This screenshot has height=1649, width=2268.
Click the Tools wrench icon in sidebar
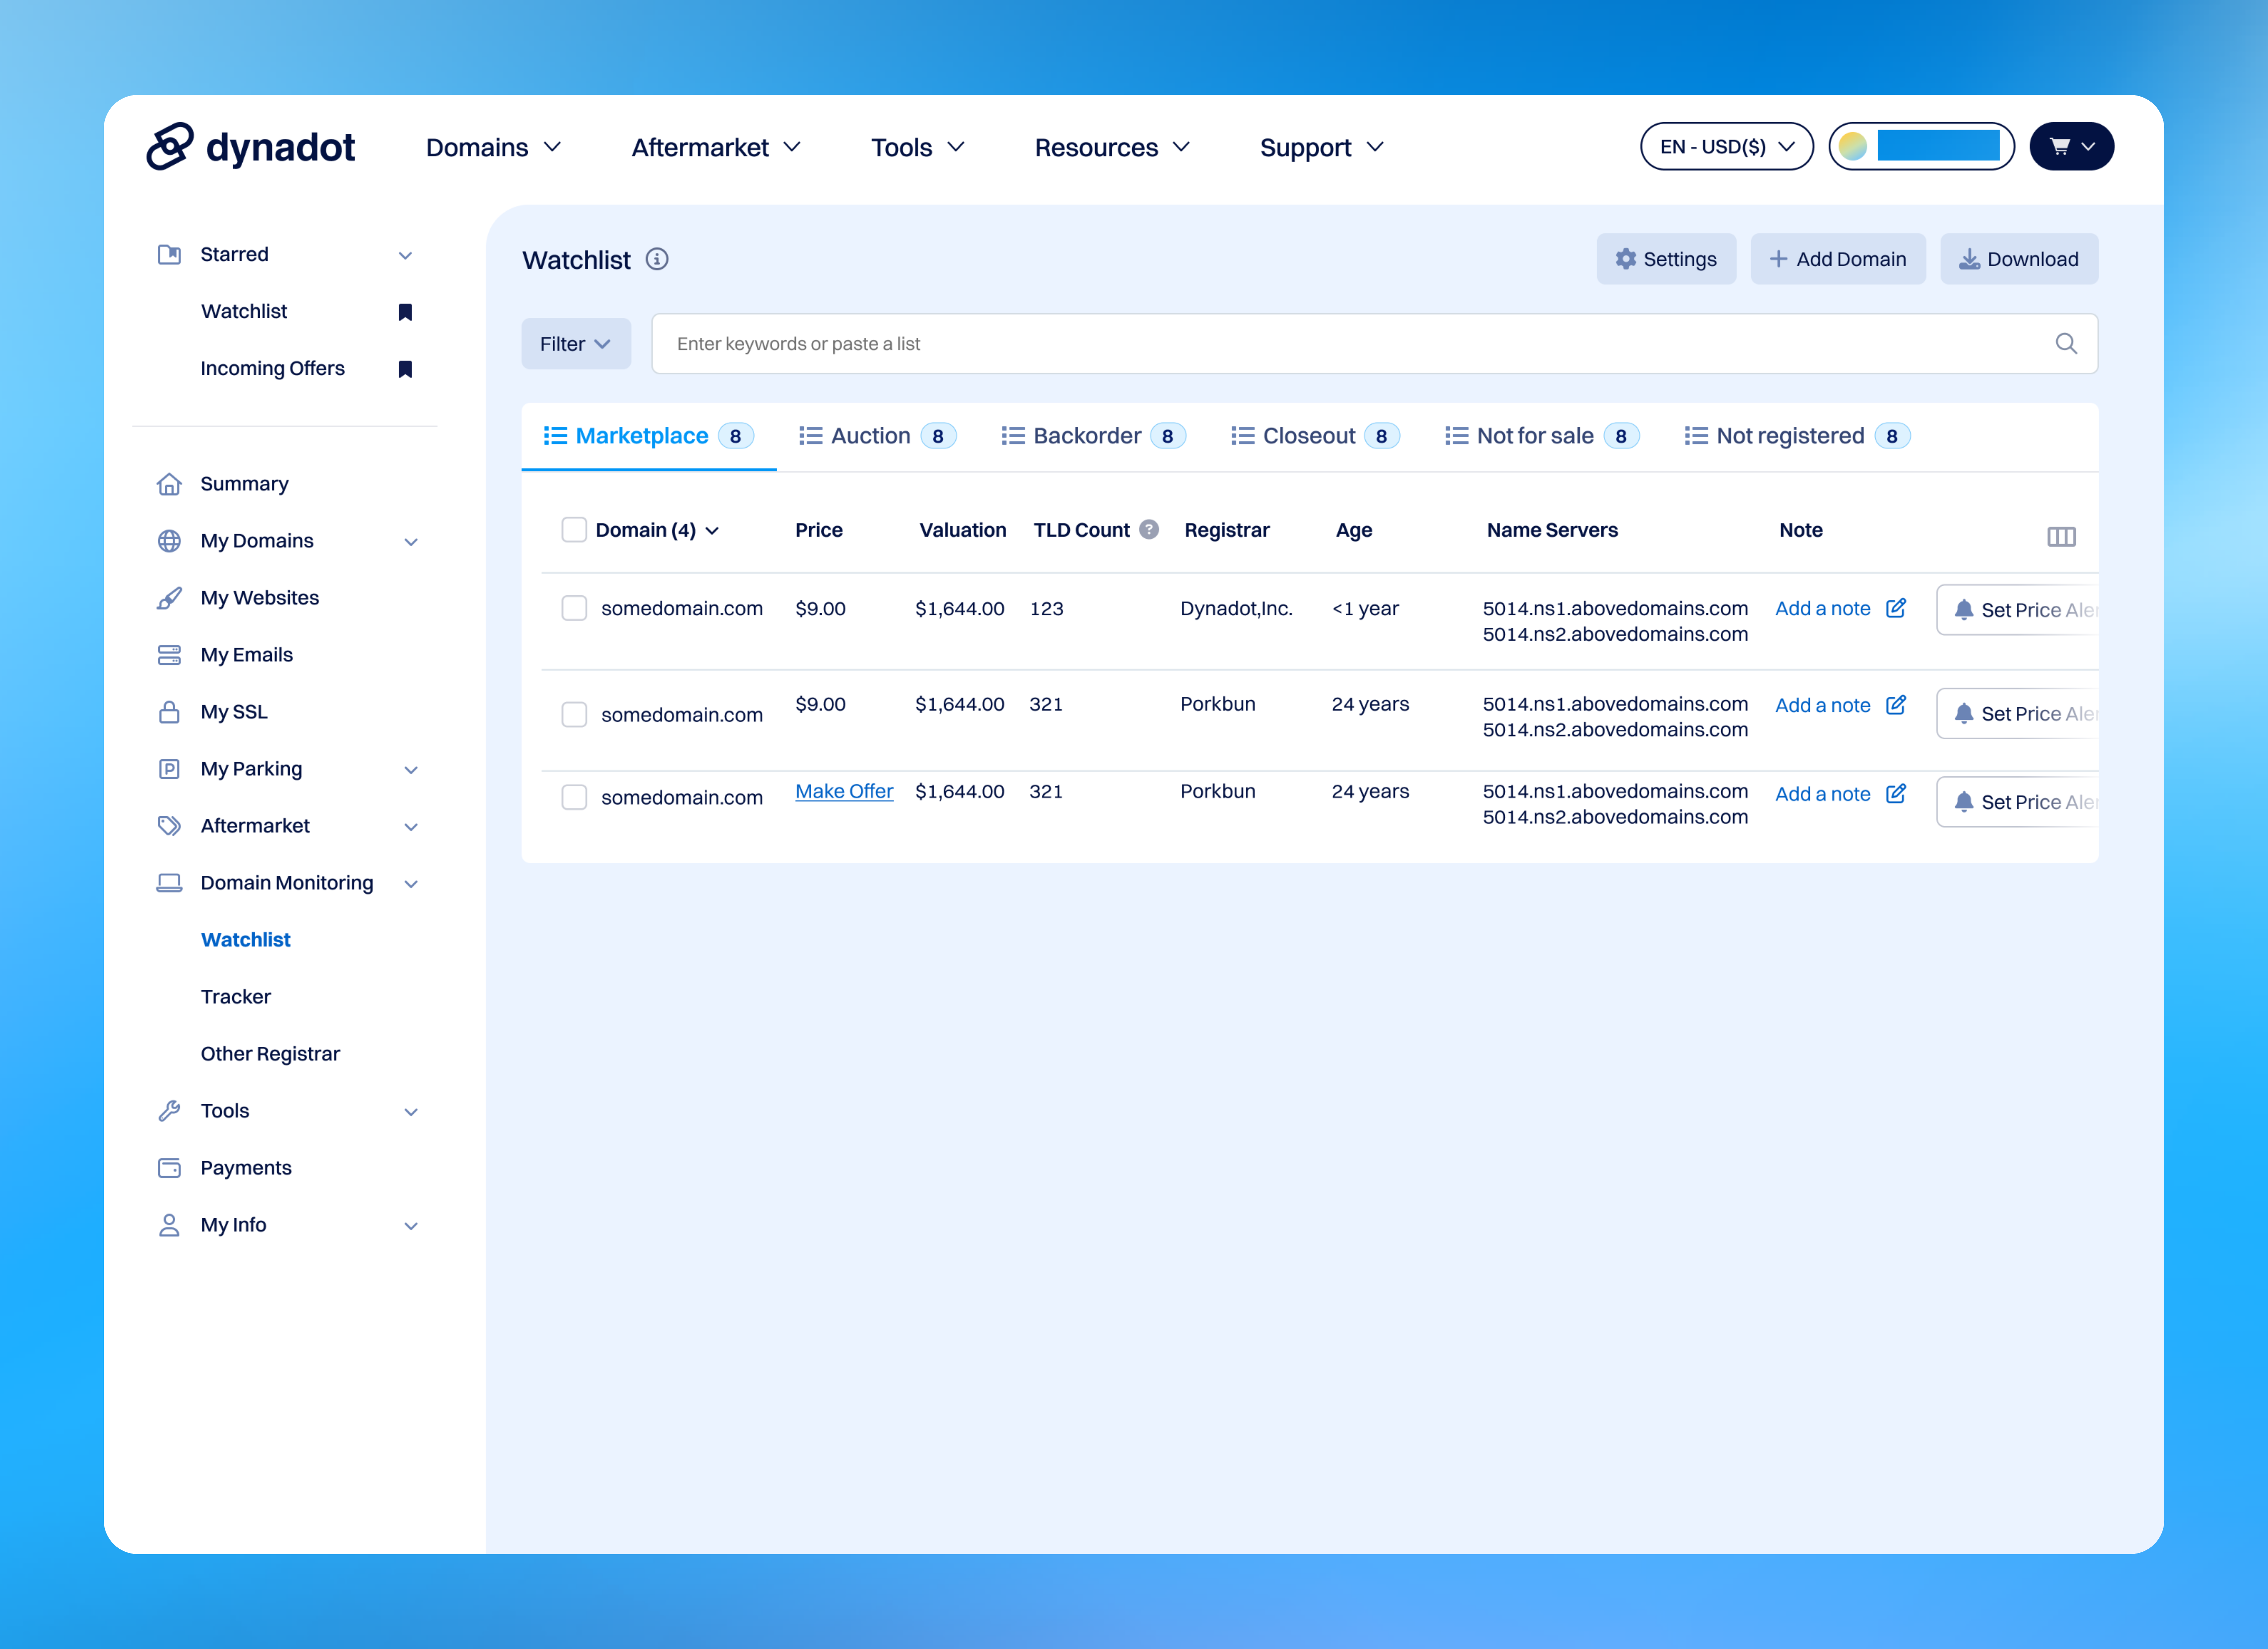169,1111
